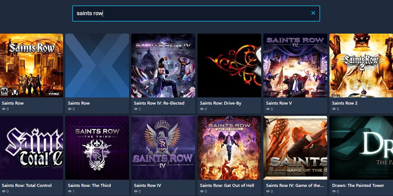
Task: Select the Saints Row: The Third cover art
Action: [x=97, y=148]
